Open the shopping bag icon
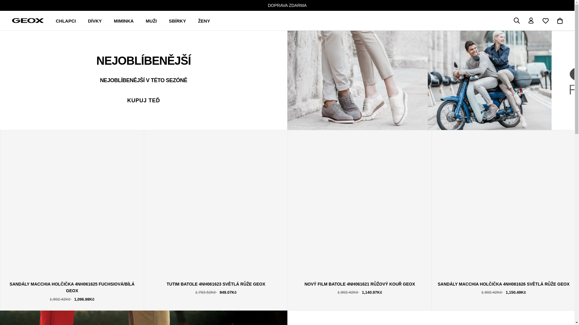Screen dimensions: 579x325 (x=560, y=21)
